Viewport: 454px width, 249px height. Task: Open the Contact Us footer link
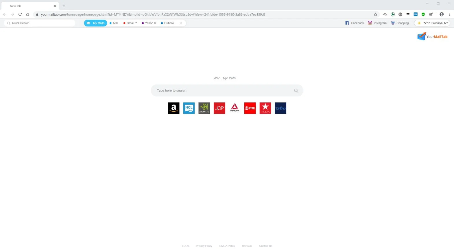pos(266,246)
